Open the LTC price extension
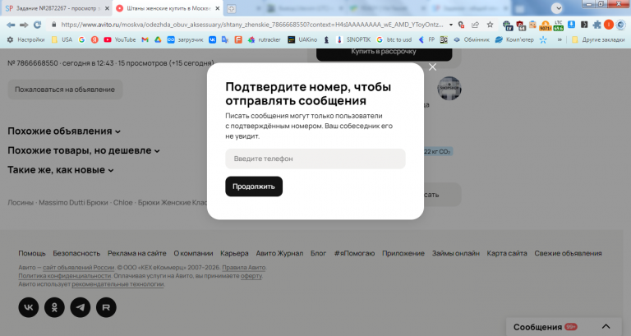 point(558,25)
